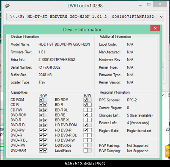Minimize the DVRTool window
Image resolution: width=170 pixels, height=167 pixels.
140,5
